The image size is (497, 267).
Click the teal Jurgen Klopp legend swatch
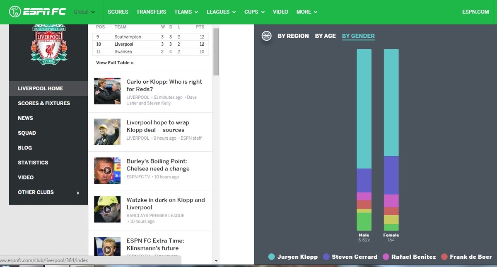[x=272, y=257]
